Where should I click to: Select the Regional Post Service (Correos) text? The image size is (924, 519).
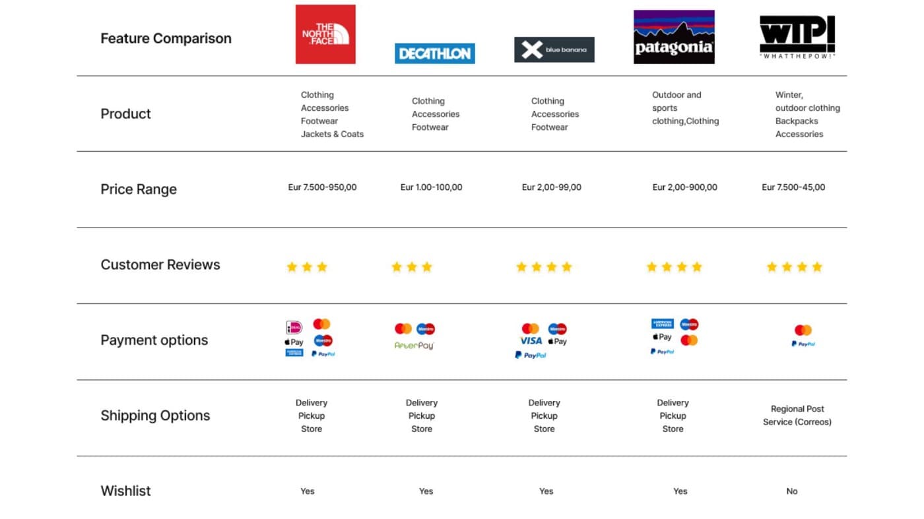(x=797, y=415)
